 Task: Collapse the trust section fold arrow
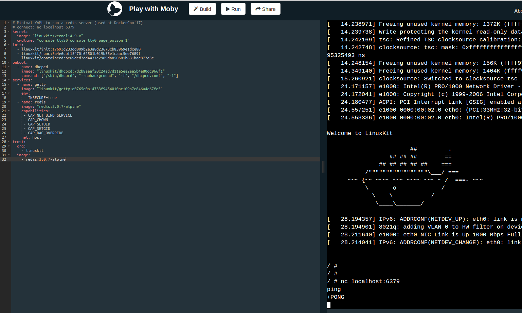(9, 142)
